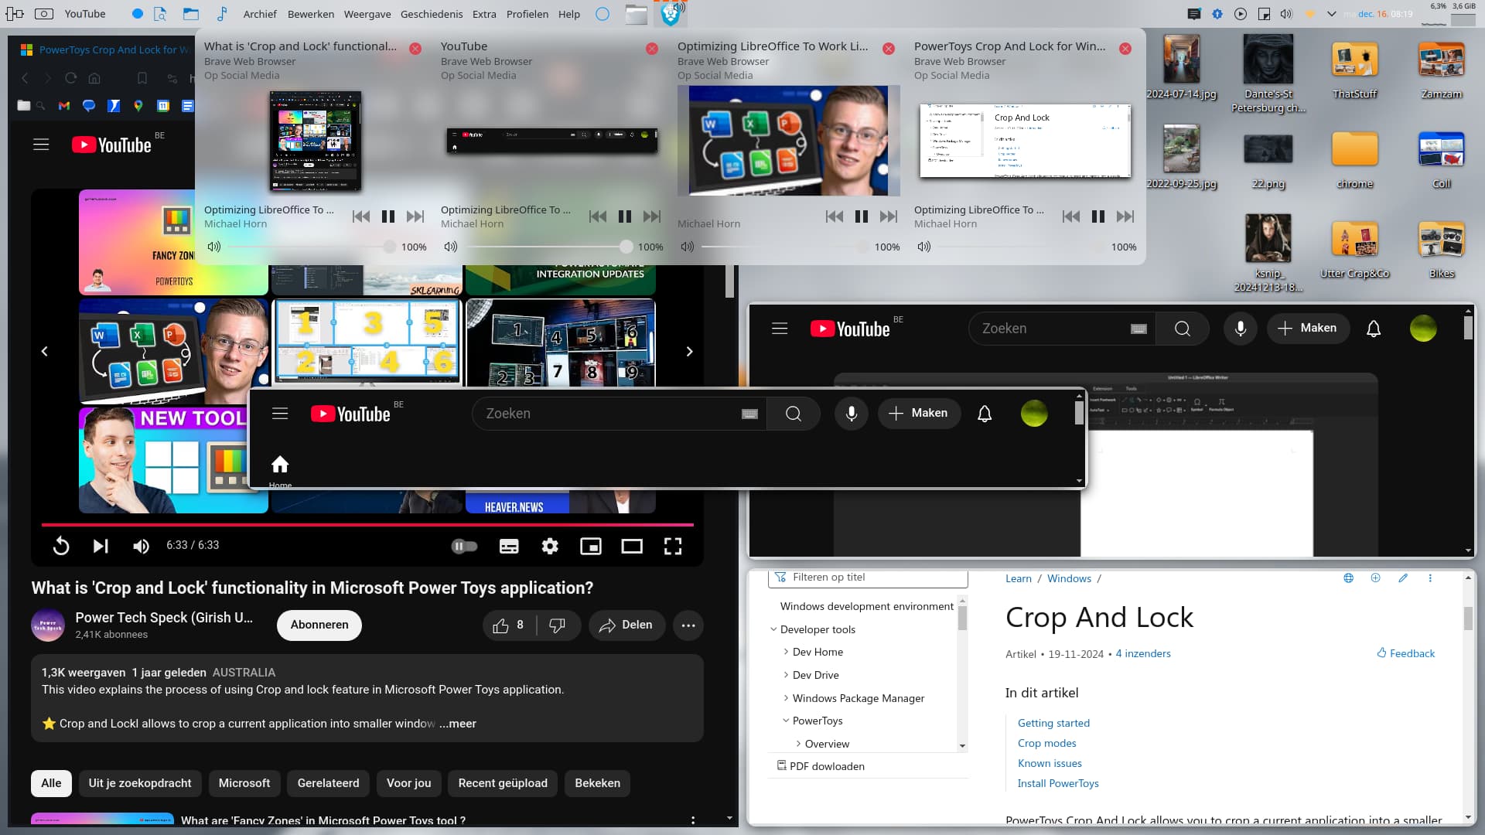Open the Known issues article link

pos(1050,763)
